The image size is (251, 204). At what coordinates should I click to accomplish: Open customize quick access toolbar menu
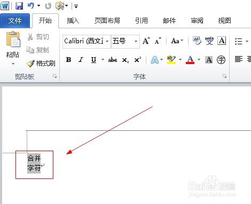(x=76, y=6)
